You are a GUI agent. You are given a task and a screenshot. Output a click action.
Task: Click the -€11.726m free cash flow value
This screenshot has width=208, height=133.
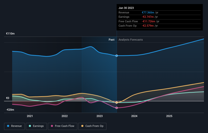pyautogui.click(x=148, y=21)
